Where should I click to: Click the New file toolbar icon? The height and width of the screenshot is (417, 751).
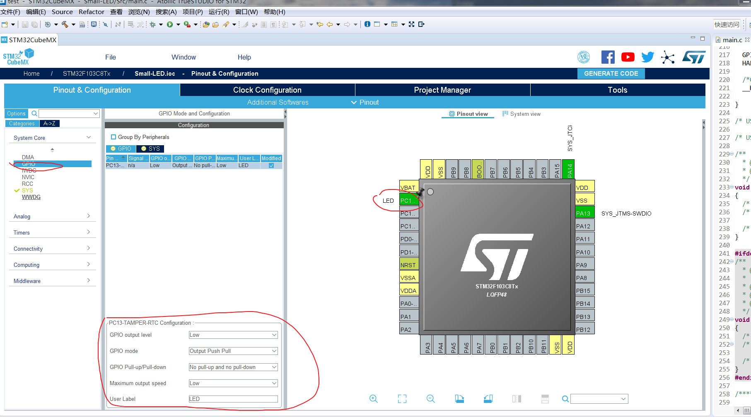click(5, 24)
